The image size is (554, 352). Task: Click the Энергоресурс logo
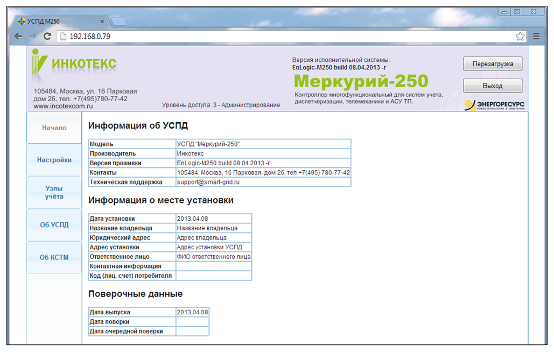[x=494, y=105]
